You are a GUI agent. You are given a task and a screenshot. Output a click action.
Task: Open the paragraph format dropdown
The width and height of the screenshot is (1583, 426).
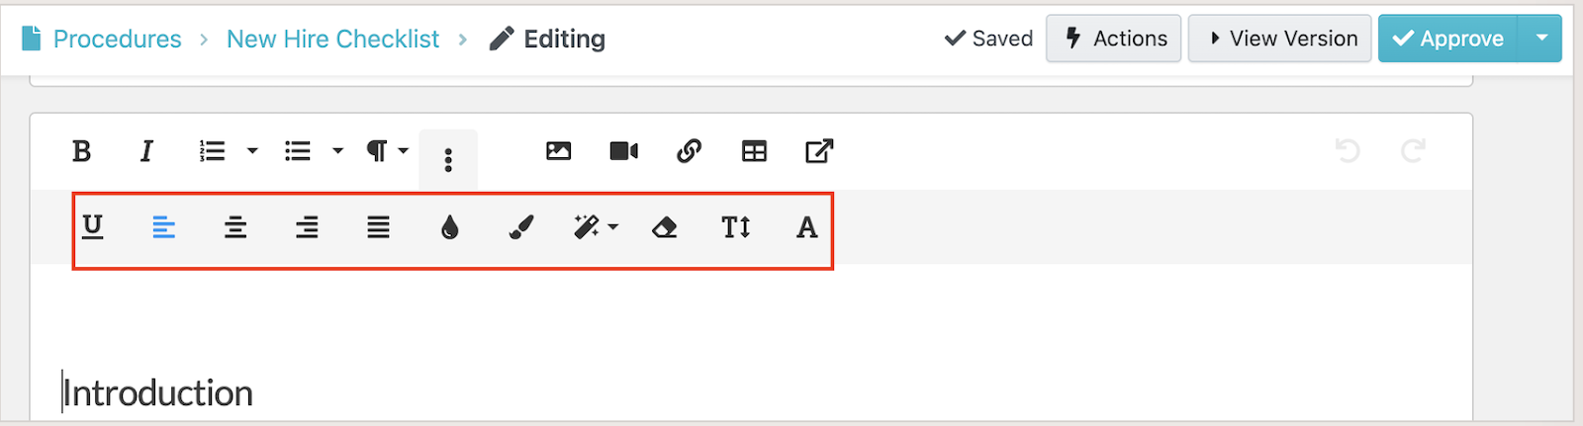click(x=387, y=151)
